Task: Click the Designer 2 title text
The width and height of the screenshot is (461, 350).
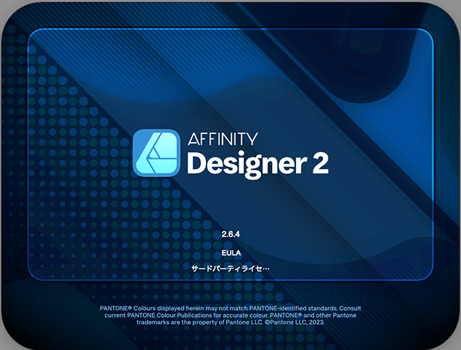Action: pos(257,163)
